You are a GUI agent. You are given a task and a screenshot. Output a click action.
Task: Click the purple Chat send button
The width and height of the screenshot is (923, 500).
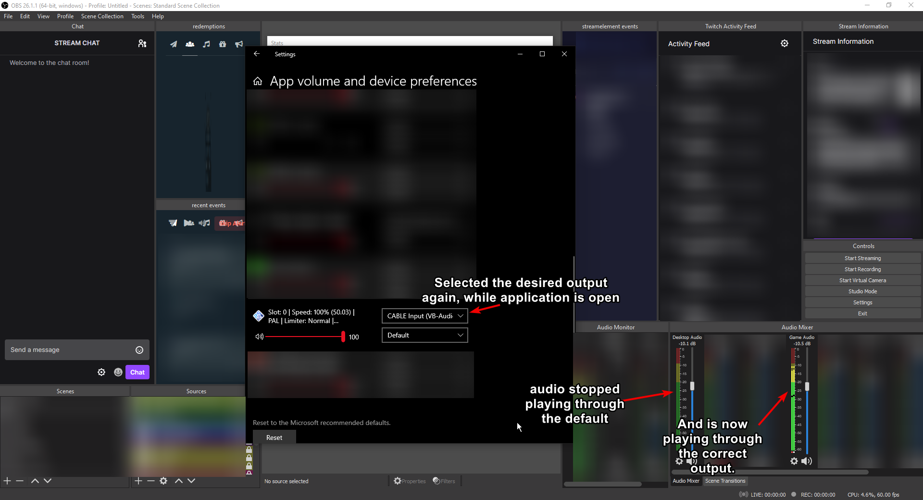[x=137, y=372]
